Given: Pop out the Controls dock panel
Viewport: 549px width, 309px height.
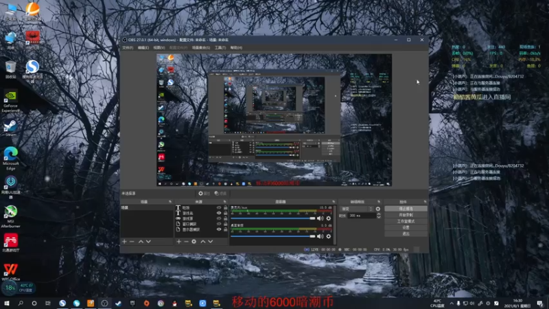Looking at the screenshot, I should (425, 202).
